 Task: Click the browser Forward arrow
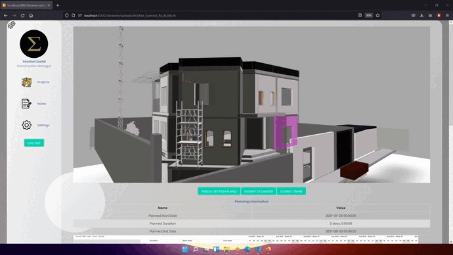tap(14, 15)
